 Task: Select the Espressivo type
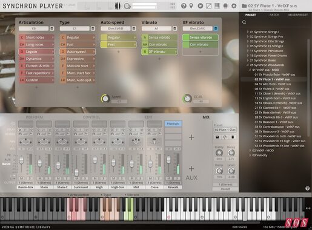[x=78, y=59]
